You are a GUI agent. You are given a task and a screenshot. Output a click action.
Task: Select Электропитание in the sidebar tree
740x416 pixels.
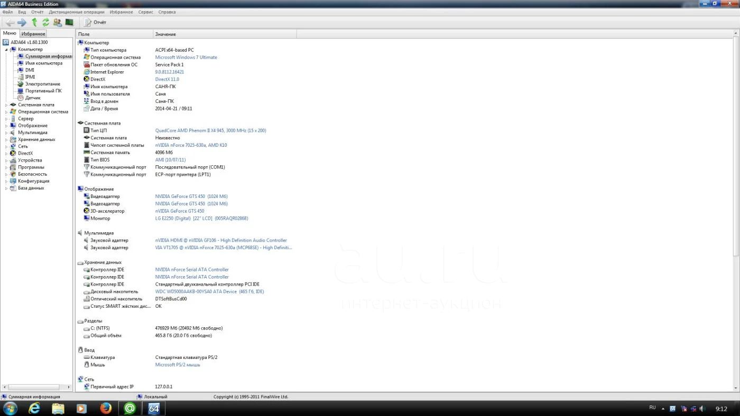tap(42, 84)
